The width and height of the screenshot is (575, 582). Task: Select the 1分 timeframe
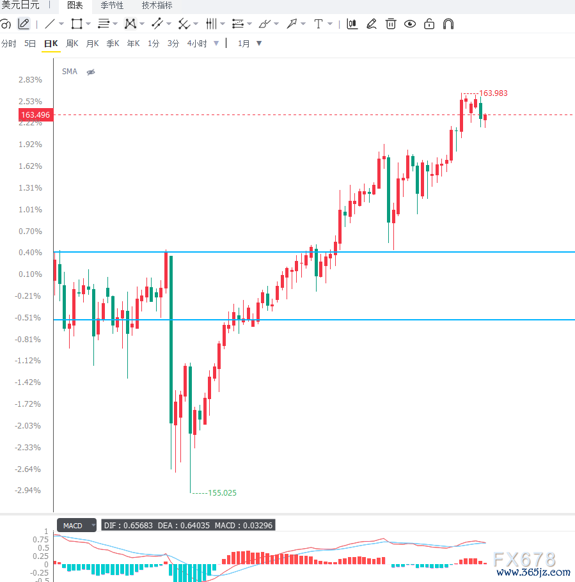tap(154, 43)
